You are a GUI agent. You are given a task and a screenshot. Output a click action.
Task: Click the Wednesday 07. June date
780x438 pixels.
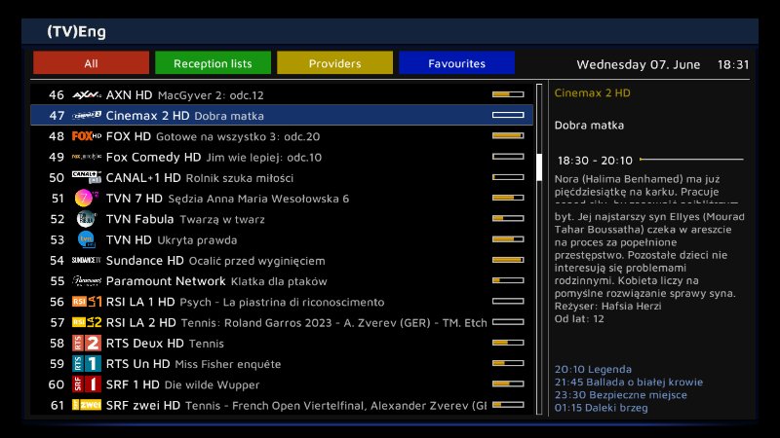pos(639,64)
